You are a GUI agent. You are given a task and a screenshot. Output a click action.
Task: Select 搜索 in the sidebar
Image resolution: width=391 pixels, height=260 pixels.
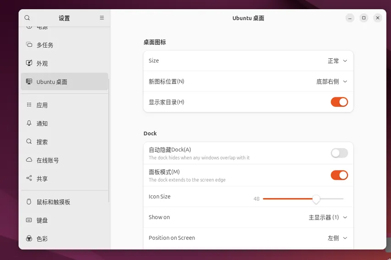click(65, 142)
